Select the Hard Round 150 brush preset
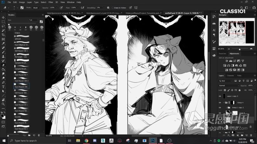The image size is (257, 144). coord(22,86)
